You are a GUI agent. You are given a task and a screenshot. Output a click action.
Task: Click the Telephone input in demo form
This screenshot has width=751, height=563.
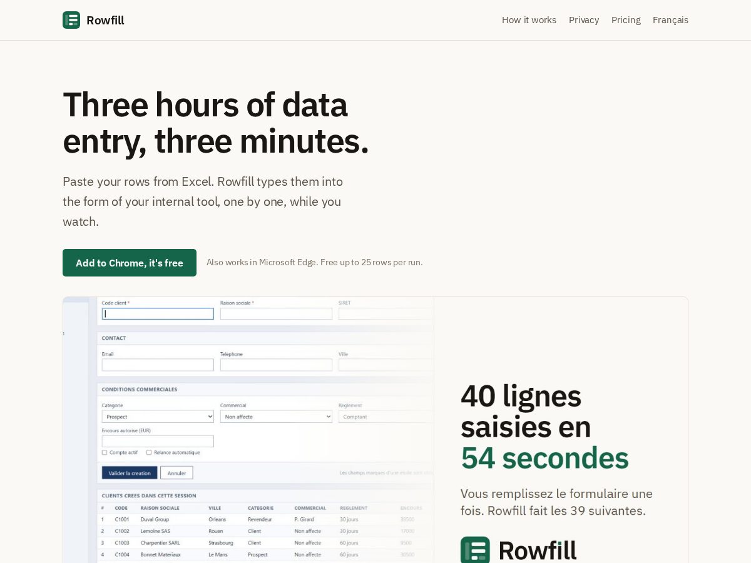tap(276, 365)
